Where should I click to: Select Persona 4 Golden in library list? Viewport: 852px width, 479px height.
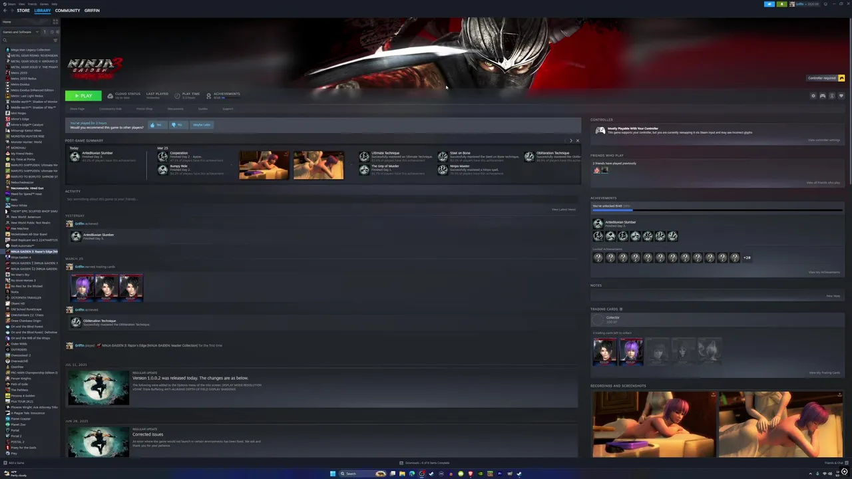23,396
